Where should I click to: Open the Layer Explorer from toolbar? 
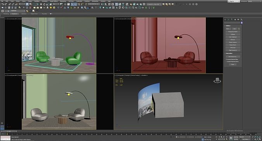click(113, 4)
